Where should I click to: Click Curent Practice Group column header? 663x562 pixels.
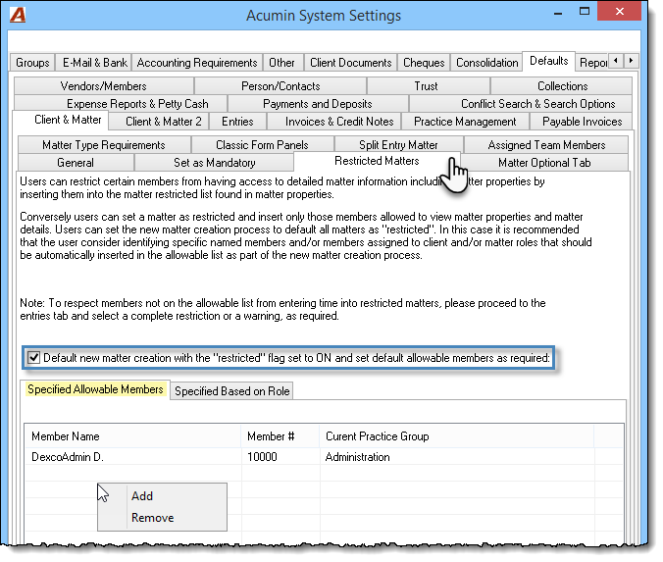tap(457, 436)
